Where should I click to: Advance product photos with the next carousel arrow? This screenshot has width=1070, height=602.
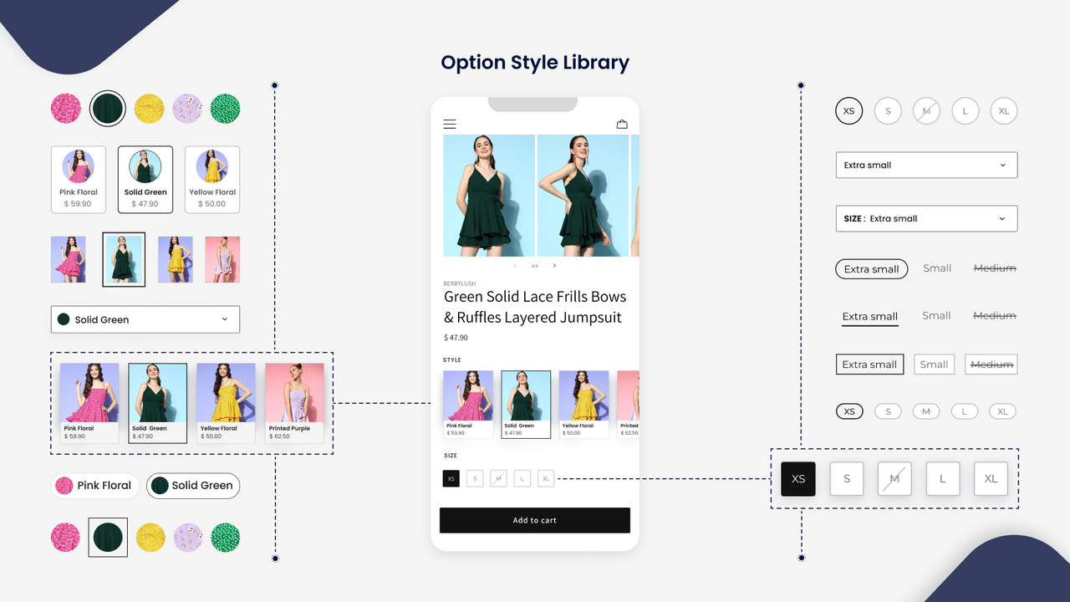click(x=554, y=265)
